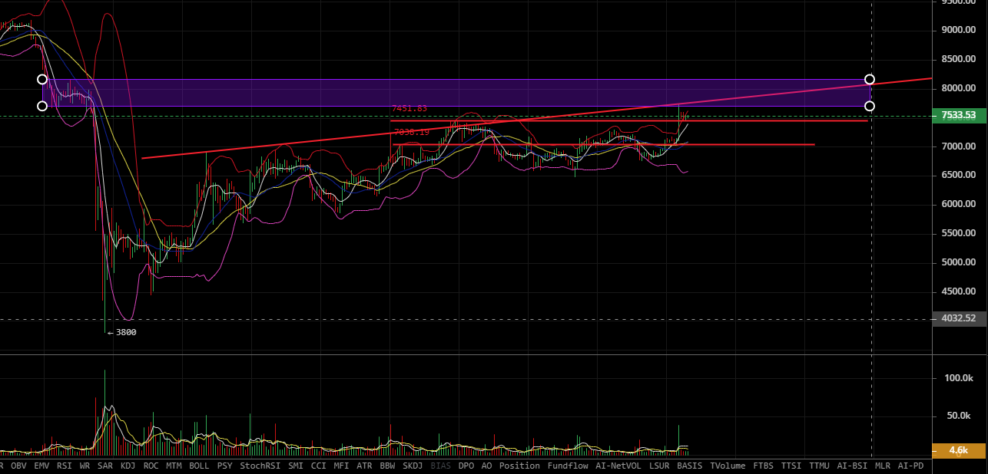Switch to the RSI indicator tab
988x474 pixels.
65,466
